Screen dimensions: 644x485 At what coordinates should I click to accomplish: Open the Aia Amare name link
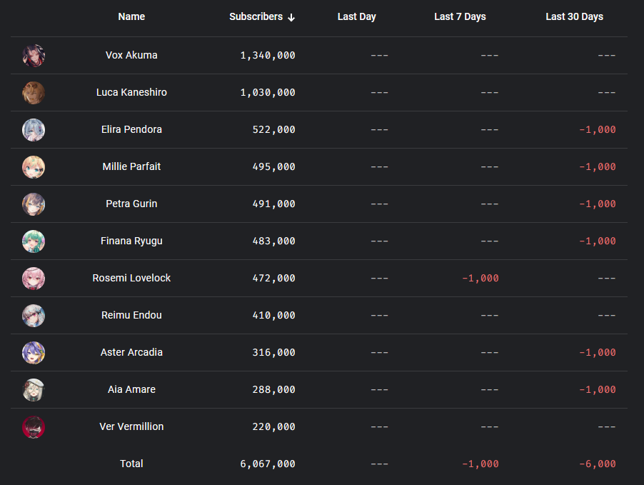[x=131, y=389]
